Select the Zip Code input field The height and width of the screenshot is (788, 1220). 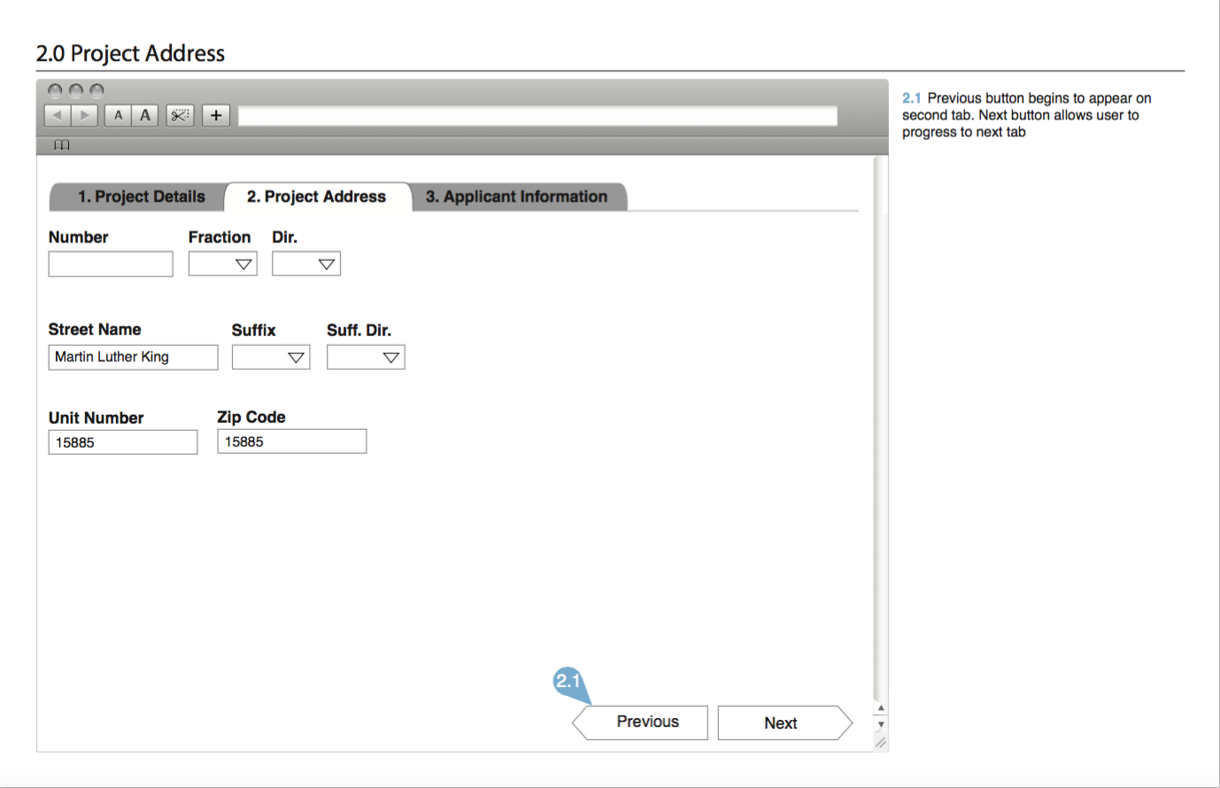point(292,441)
